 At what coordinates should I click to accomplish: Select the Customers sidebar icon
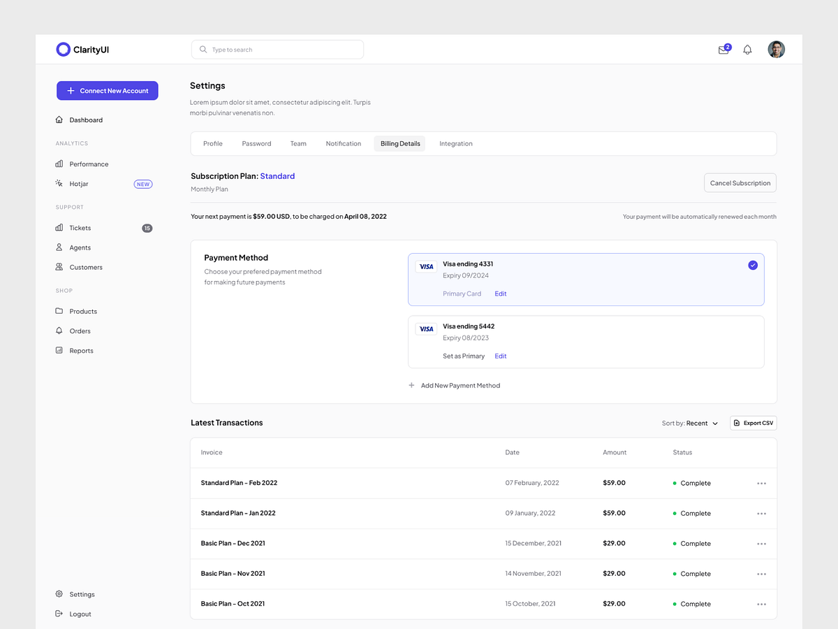pos(59,266)
